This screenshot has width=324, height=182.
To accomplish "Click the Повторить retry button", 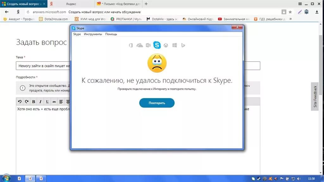I will click(157, 103).
